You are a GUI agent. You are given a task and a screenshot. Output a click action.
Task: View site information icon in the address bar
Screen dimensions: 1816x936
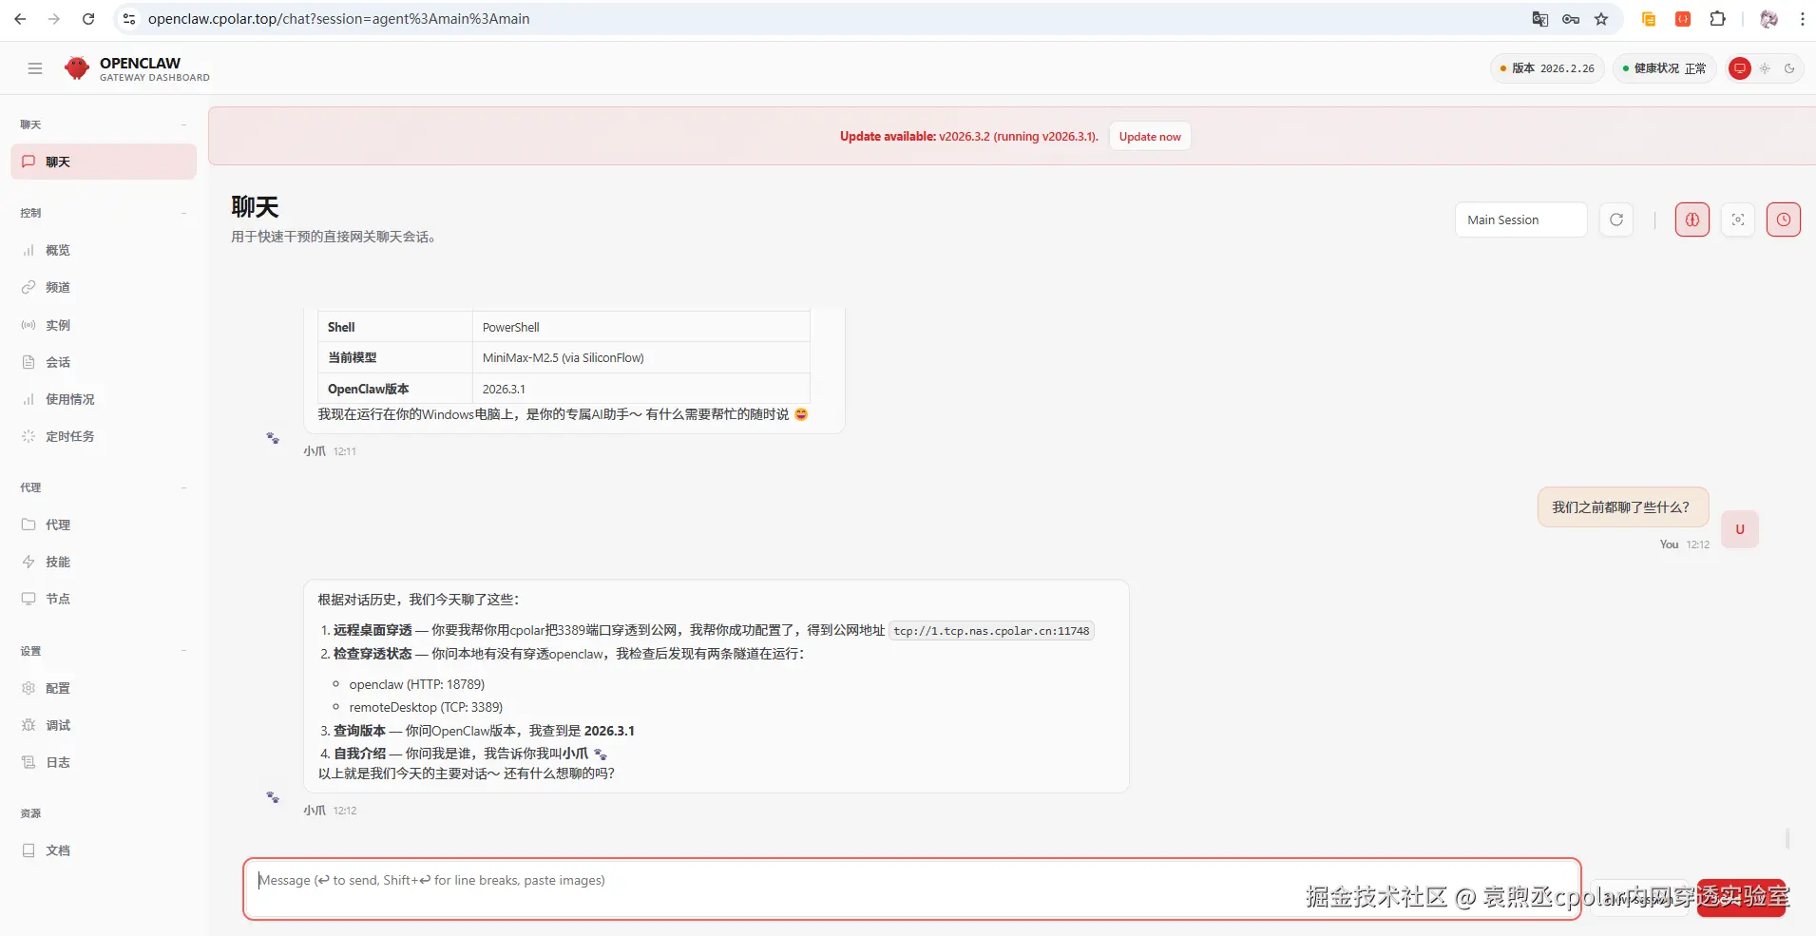point(129,19)
